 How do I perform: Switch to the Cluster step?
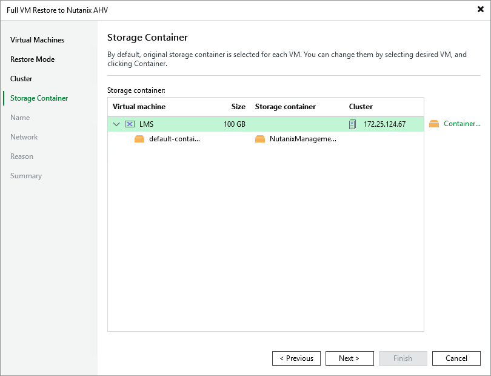pyautogui.click(x=21, y=79)
